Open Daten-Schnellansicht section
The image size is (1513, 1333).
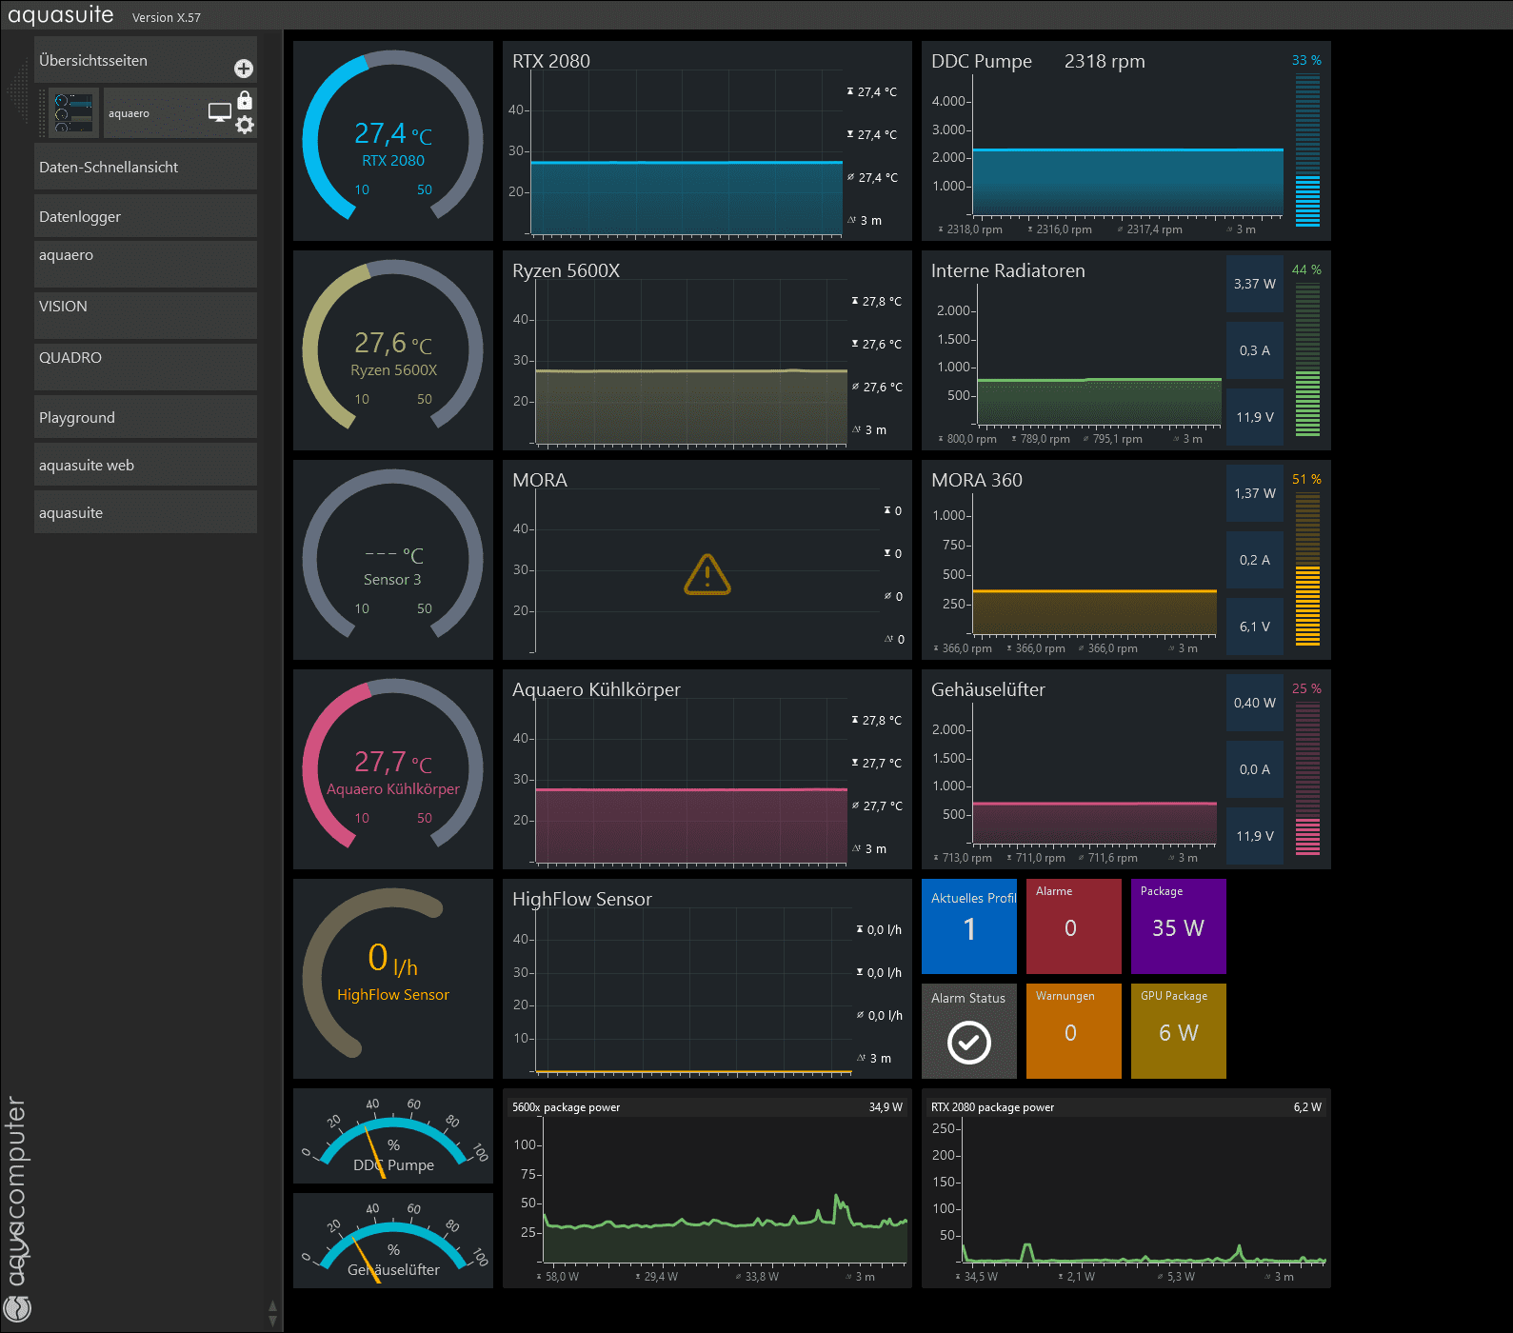pyautogui.click(x=146, y=167)
